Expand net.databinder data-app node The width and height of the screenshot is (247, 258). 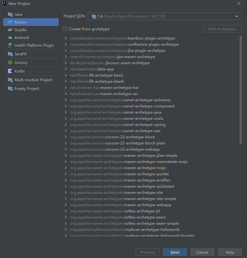click(x=66, y=69)
